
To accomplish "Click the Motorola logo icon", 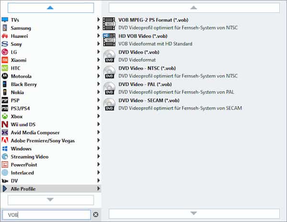I will coord(5,76).
